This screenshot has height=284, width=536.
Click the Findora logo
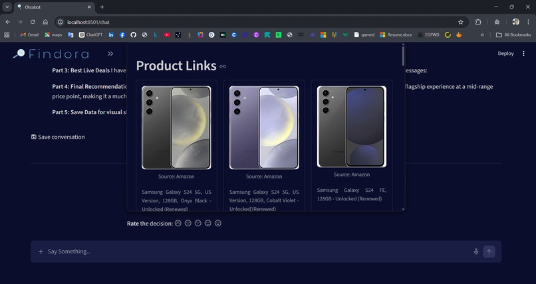coord(51,54)
